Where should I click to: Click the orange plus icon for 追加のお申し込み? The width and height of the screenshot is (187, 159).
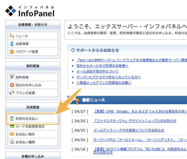pos(12,85)
